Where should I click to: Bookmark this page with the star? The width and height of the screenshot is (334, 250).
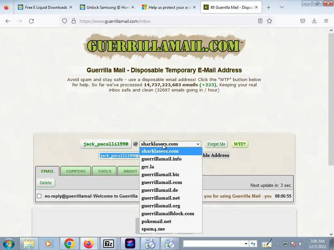(269, 21)
